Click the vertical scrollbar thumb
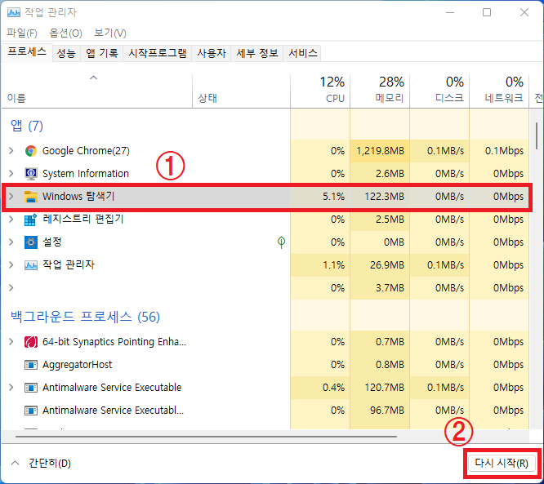Viewport: 544px width, 484px height. pos(537,136)
